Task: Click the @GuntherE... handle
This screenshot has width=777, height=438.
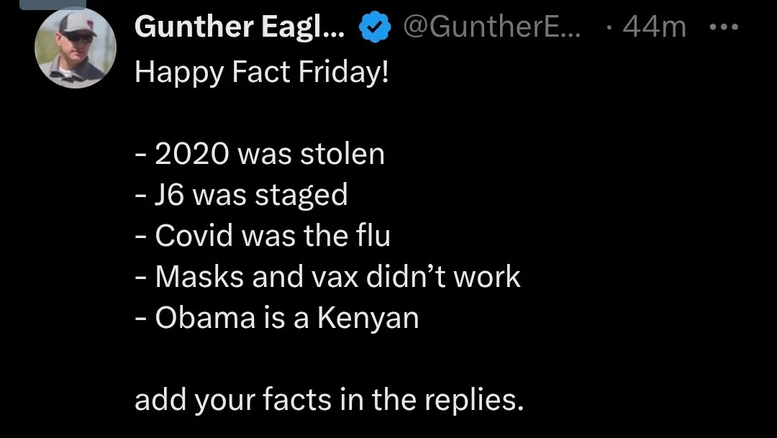Action: tap(493, 27)
